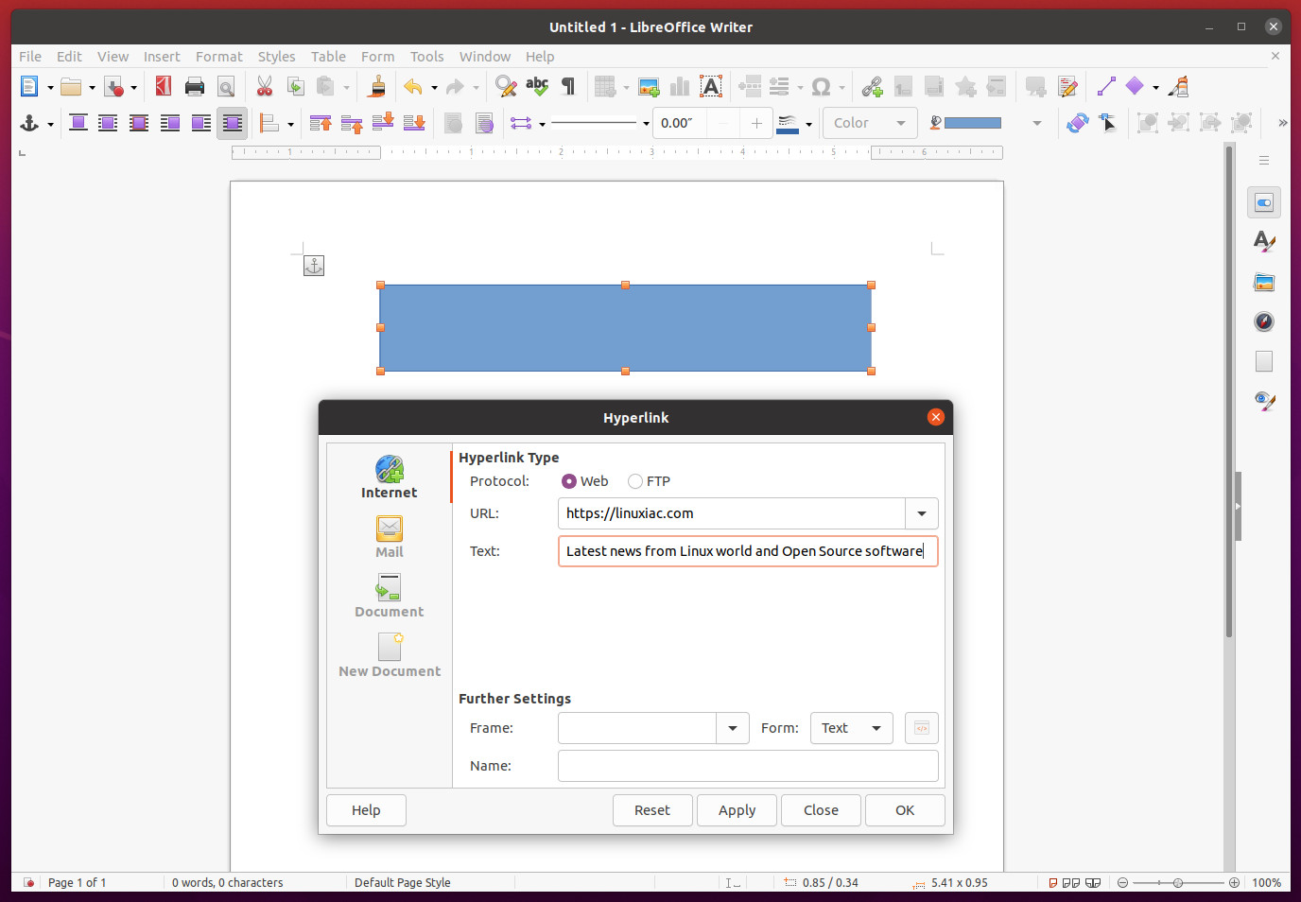Screen dimensions: 1301x902
Task: Click the Send to Back icon
Action: coord(414,123)
